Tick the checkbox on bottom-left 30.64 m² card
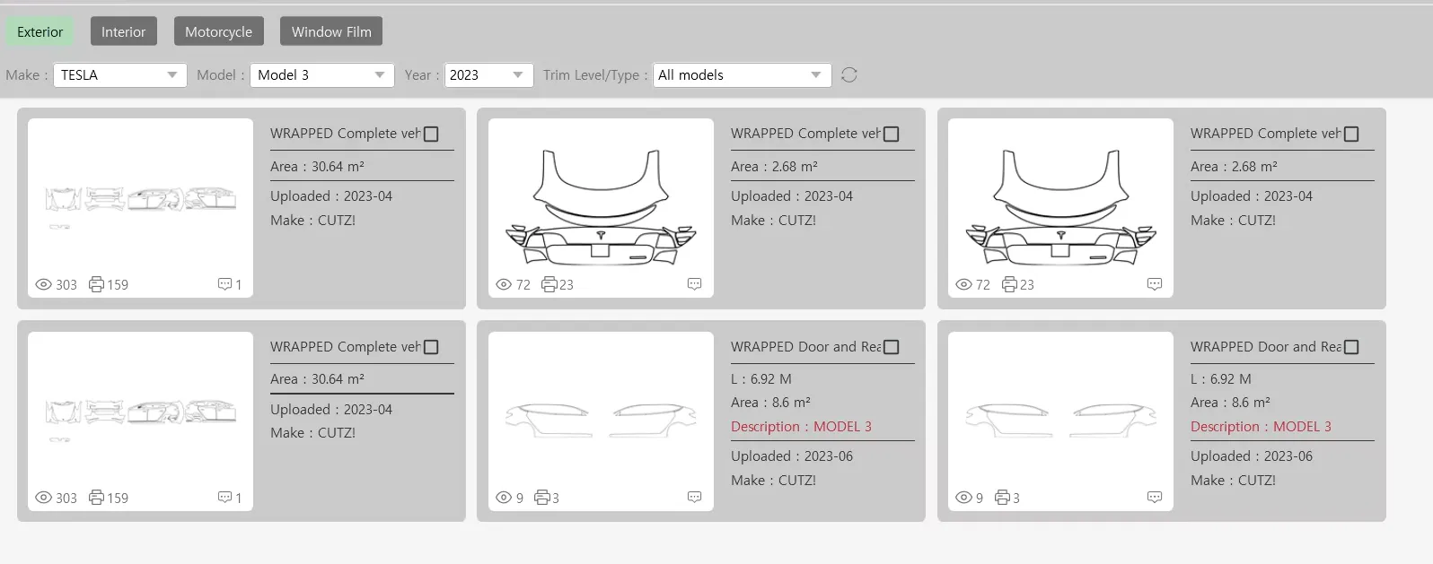The image size is (1433, 564). [431, 348]
